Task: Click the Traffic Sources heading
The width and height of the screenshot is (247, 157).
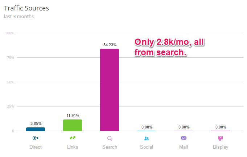Action: [26, 8]
